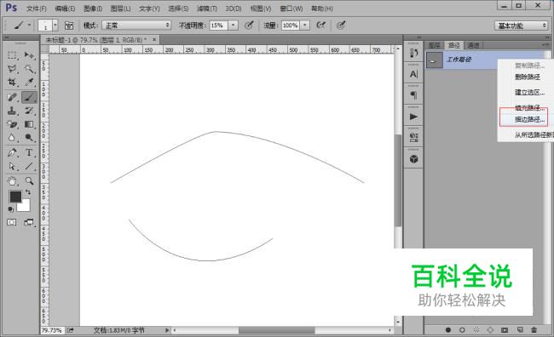This screenshot has width=554, height=337.
Task: Open the 窗口(W) menu
Action: point(291,9)
